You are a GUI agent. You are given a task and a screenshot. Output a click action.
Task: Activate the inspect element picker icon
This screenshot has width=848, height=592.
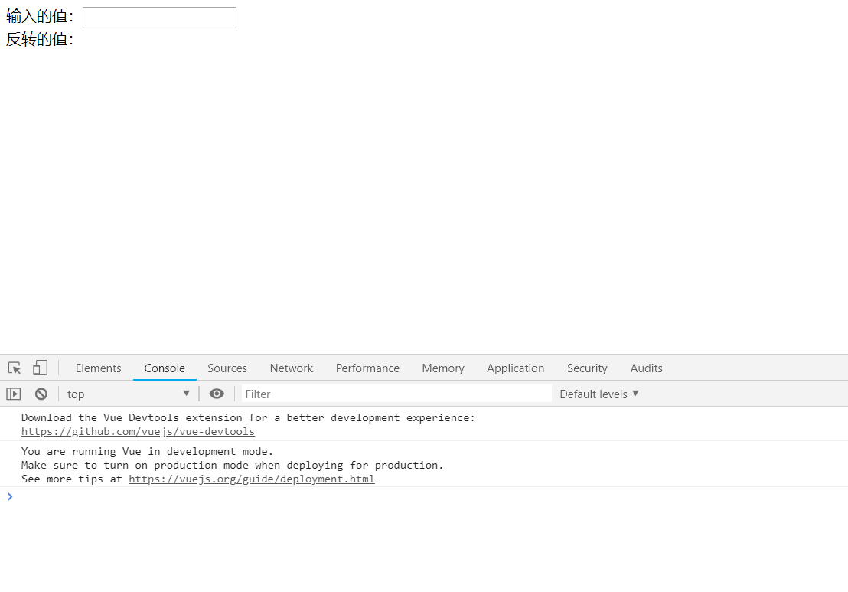(x=15, y=368)
